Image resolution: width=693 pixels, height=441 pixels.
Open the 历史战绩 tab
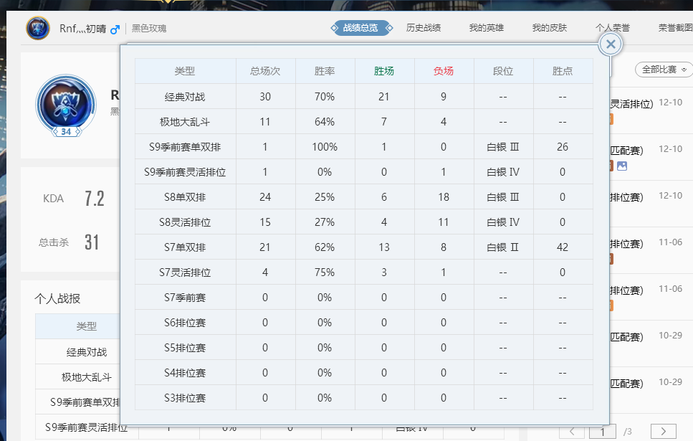424,28
